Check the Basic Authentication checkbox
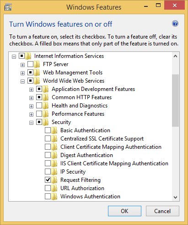Screen dimensions: 188x225 click(48, 130)
